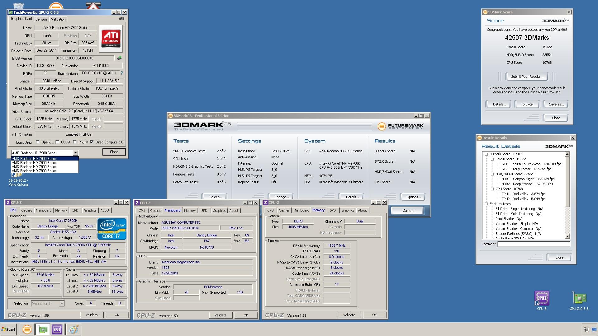Image resolution: width=598 pixels, height=336 pixels.
Task: Click Options... under Results in 3DMark06
Action: tap(414, 197)
